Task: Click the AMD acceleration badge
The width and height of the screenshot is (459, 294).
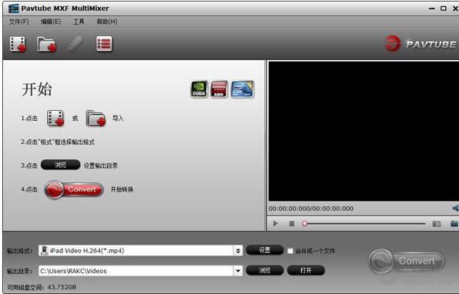Action: (x=219, y=89)
